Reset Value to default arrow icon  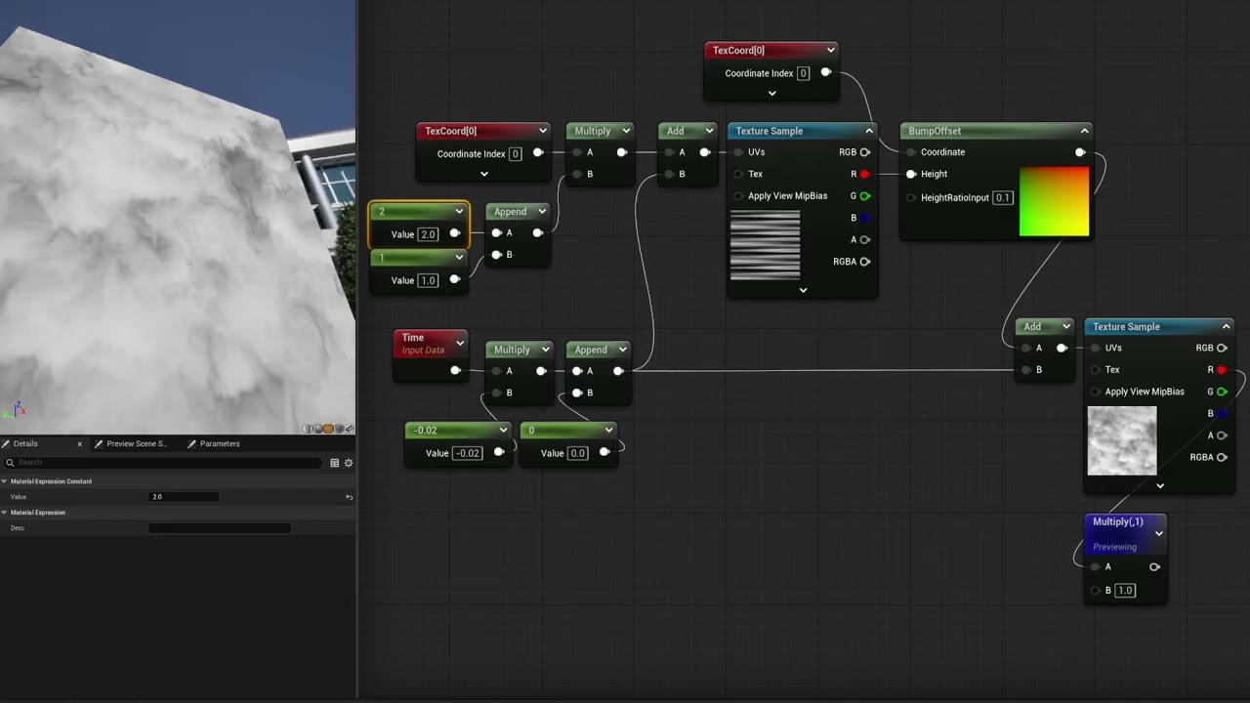[x=349, y=497]
